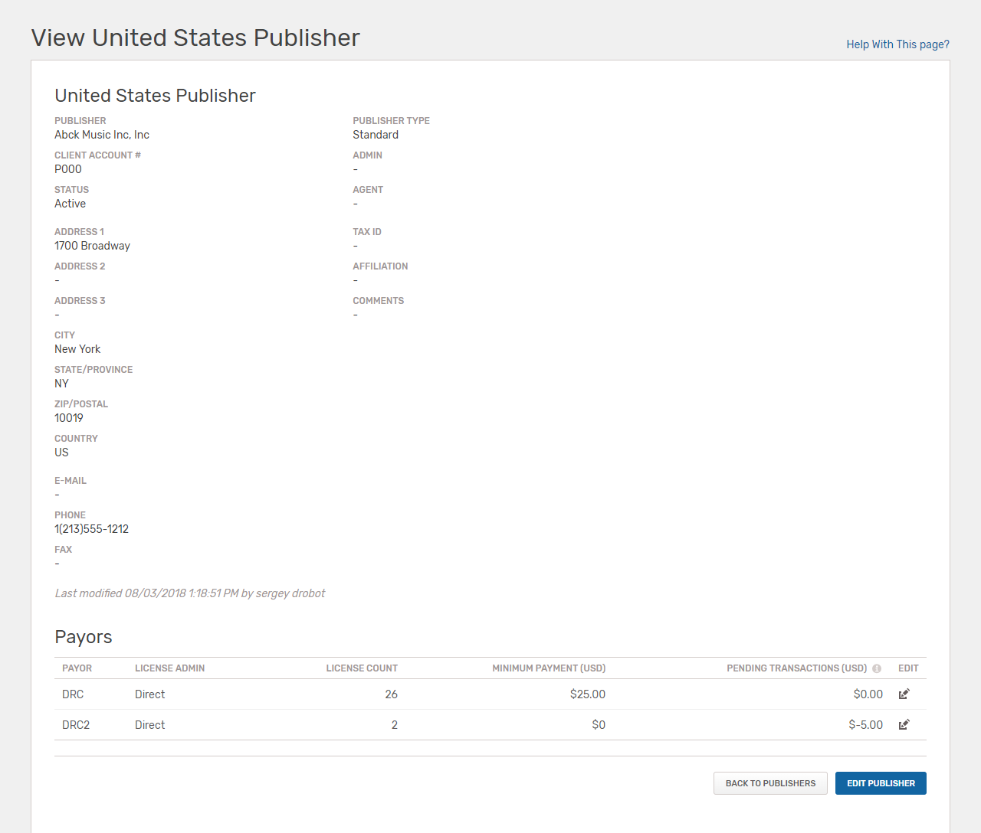Click the DRC payor name cell
This screenshot has width=981, height=833.
(x=73, y=694)
